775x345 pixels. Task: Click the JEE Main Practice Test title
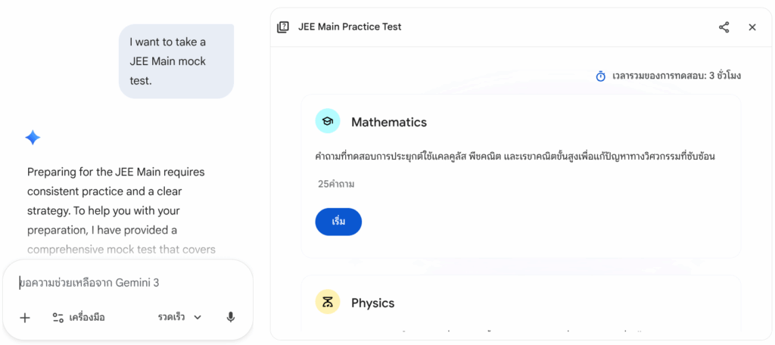point(350,27)
